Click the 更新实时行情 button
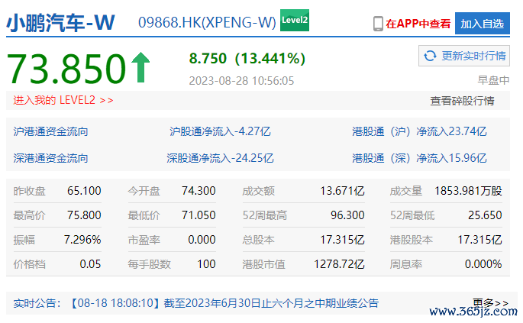The image size is (523, 323). pos(464,56)
